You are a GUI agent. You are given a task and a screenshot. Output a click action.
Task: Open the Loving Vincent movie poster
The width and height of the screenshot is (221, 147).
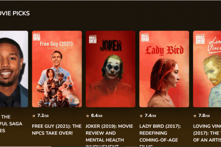click(x=207, y=69)
